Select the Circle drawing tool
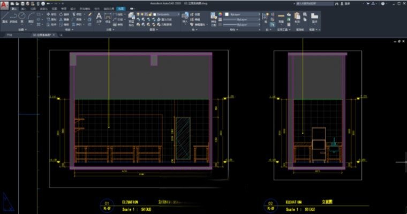The height and width of the screenshot is (214, 407). click(x=22, y=17)
